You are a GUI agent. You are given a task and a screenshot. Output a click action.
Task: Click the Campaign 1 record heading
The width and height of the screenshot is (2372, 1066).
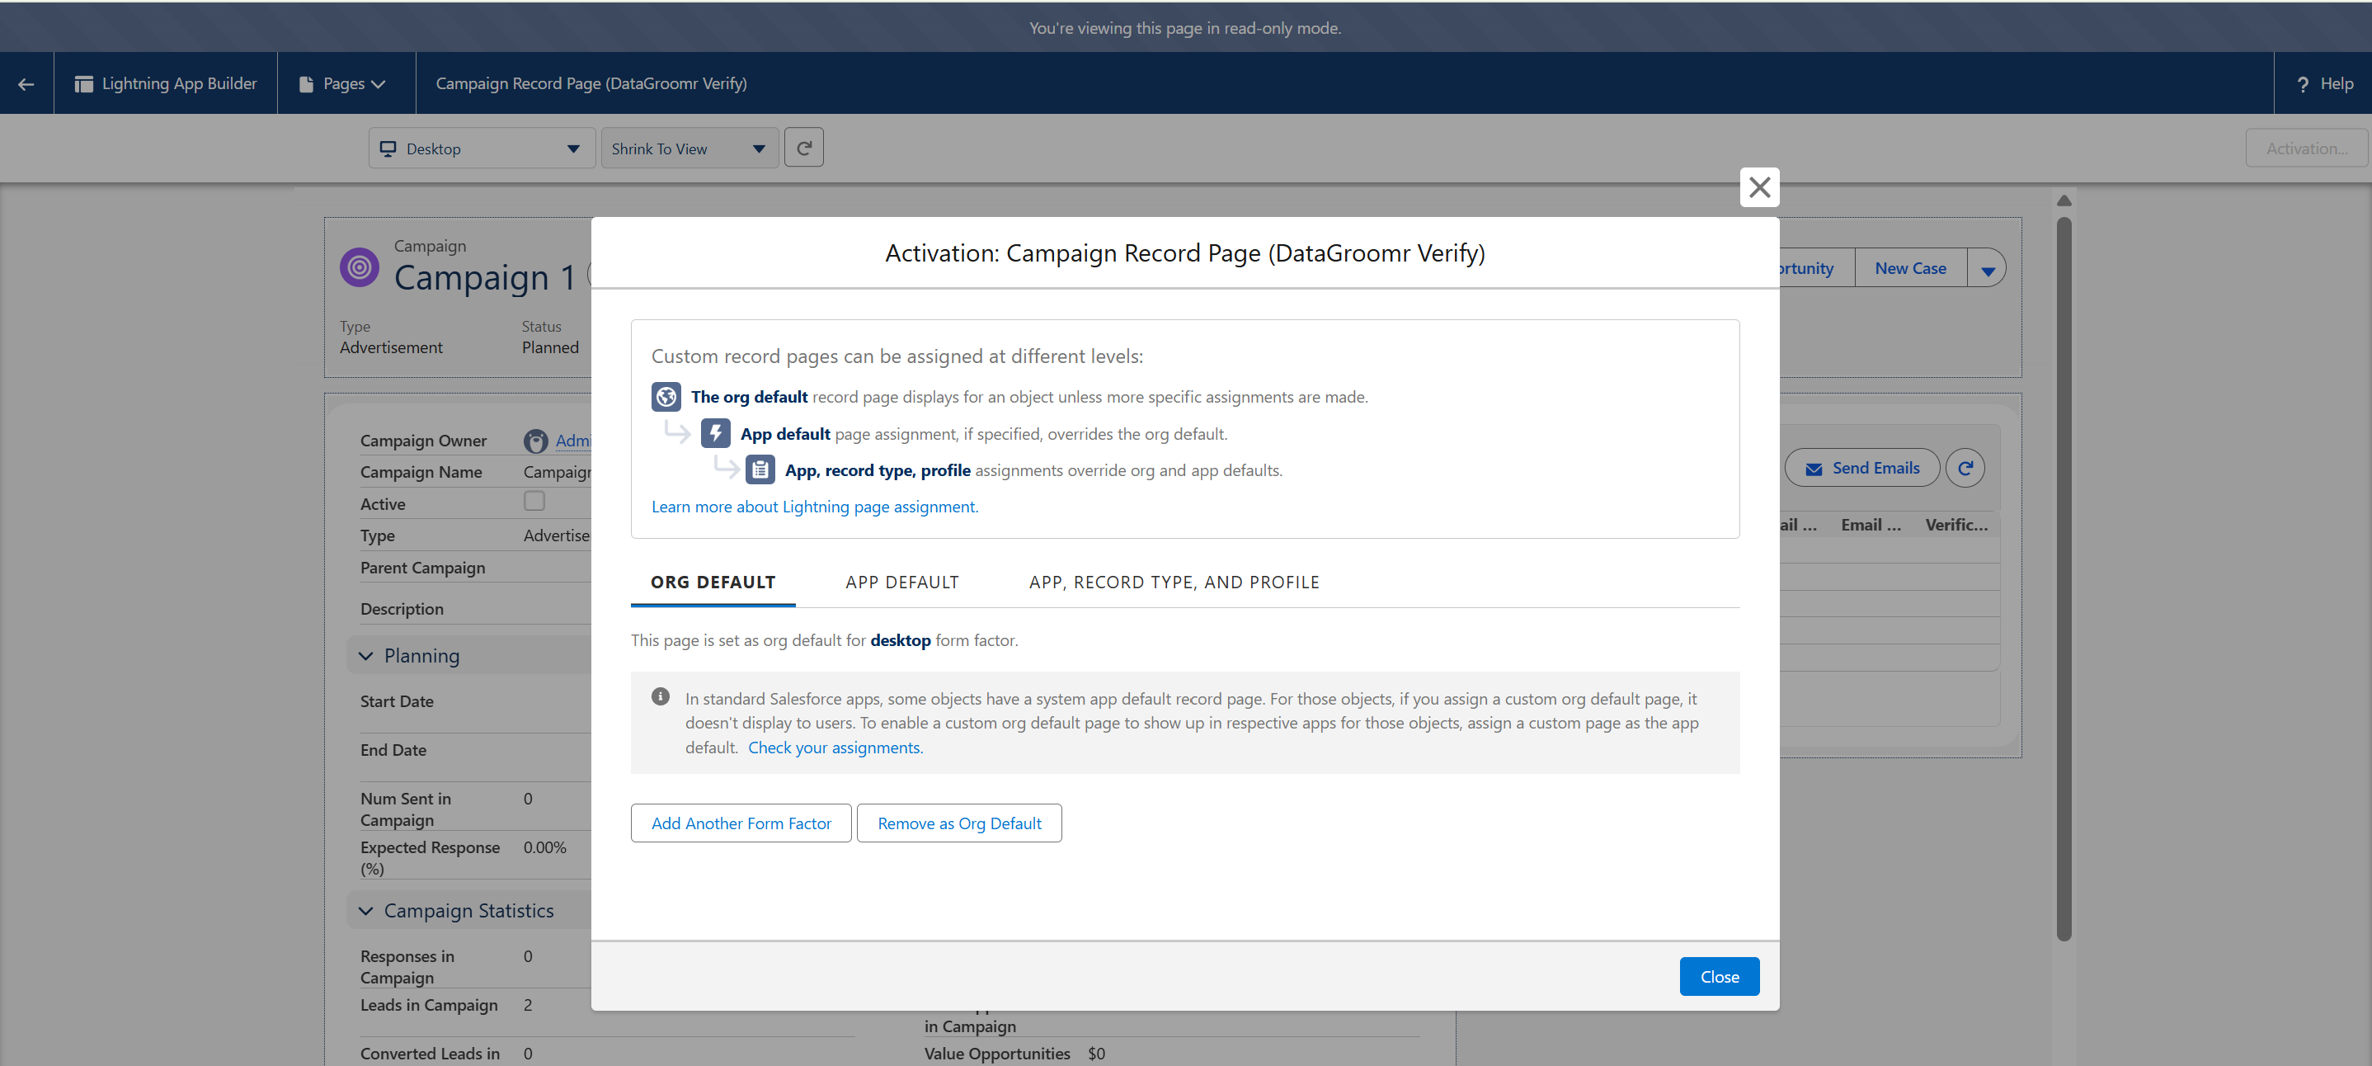pyautogui.click(x=484, y=277)
